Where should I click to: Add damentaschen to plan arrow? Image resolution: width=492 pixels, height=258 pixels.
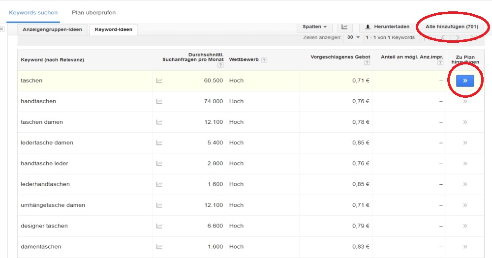pos(465,246)
